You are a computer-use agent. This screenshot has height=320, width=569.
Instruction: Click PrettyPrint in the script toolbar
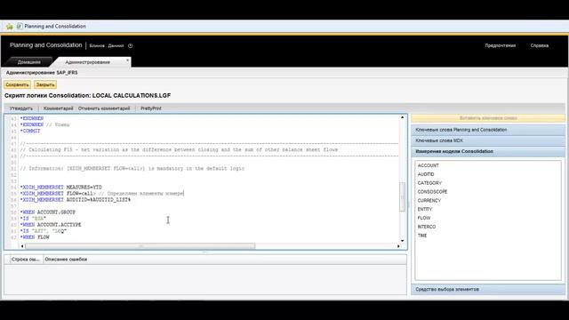pyautogui.click(x=151, y=108)
